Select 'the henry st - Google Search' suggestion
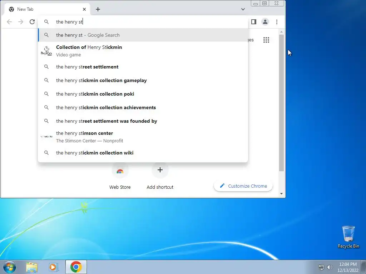Viewport: 366px width, 274px height. (x=143, y=35)
